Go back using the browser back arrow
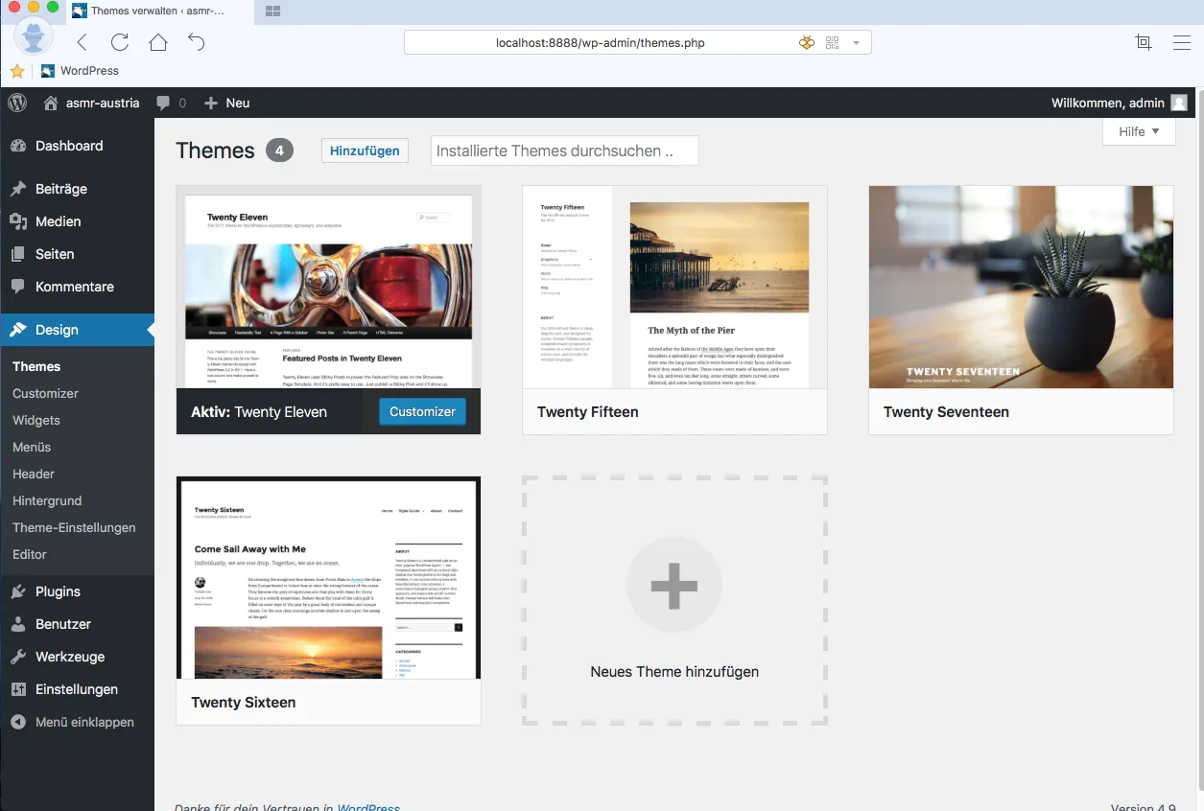Viewport: 1204px width, 811px height. (82, 42)
